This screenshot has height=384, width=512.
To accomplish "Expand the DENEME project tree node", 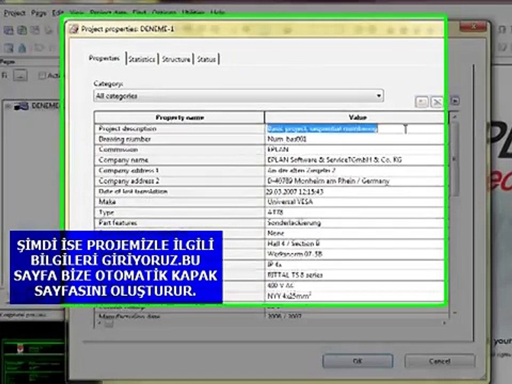I will [8, 106].
